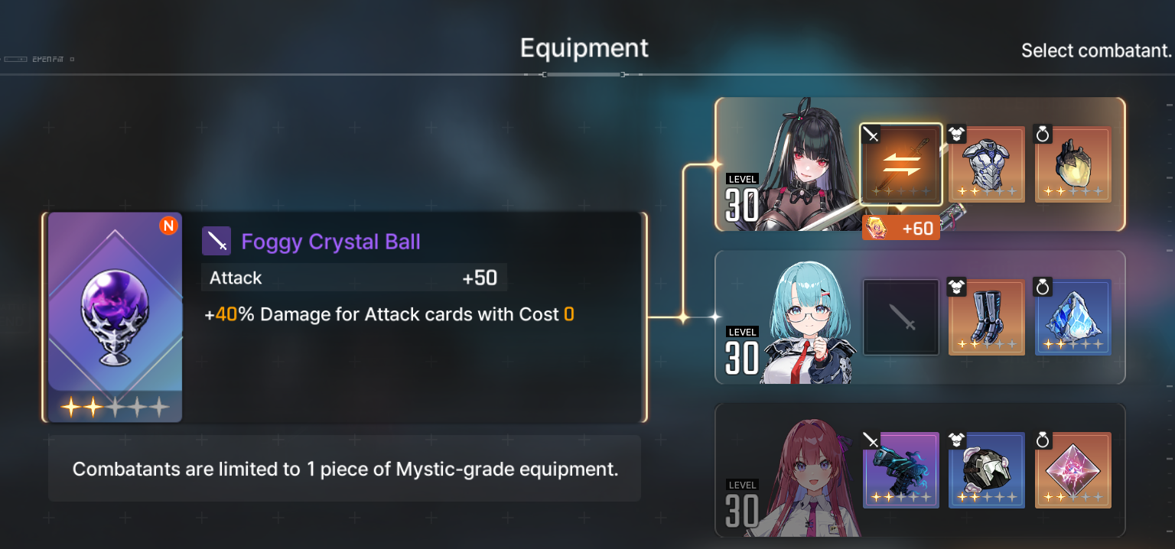This screenshot has height=549, width=1175.
Task: Select the swap weapon slot with arrows
Action: click(901, 164)
